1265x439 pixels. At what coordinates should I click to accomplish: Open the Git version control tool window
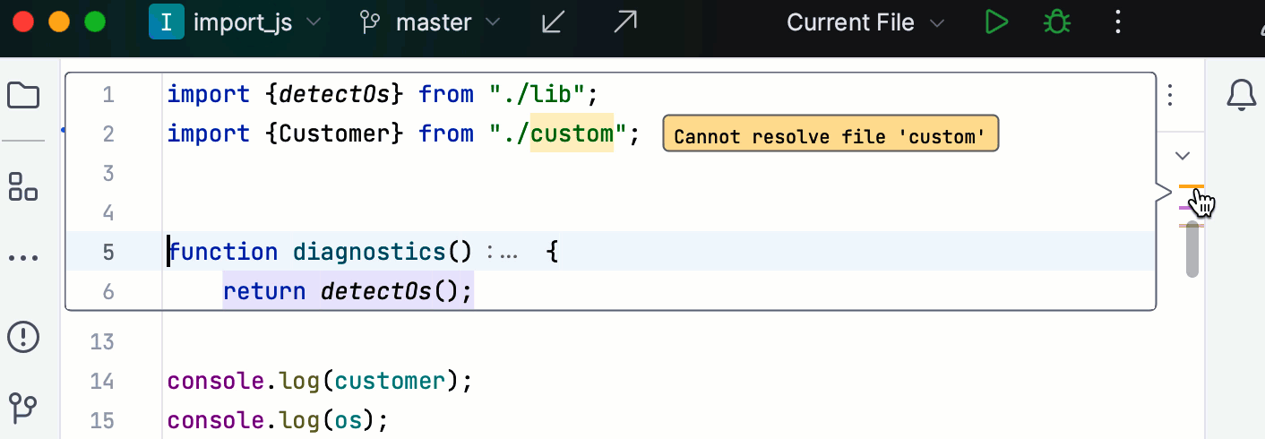(x=23, y=408)
